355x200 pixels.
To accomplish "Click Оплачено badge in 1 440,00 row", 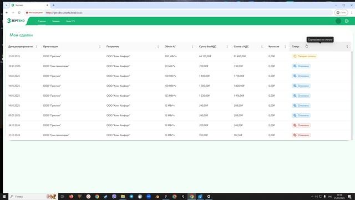I will (301, 76).
